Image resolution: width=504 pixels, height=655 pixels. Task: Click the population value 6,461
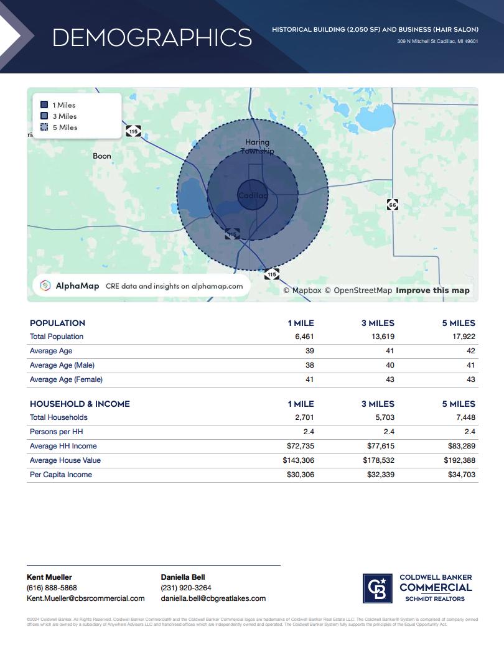(x=304, y=337)
